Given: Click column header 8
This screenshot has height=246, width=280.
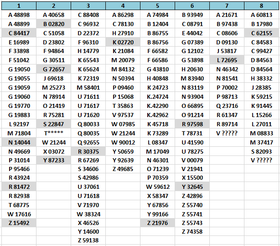Looking at the screenshot, I should pyautogui.click(x=261, y=6).
